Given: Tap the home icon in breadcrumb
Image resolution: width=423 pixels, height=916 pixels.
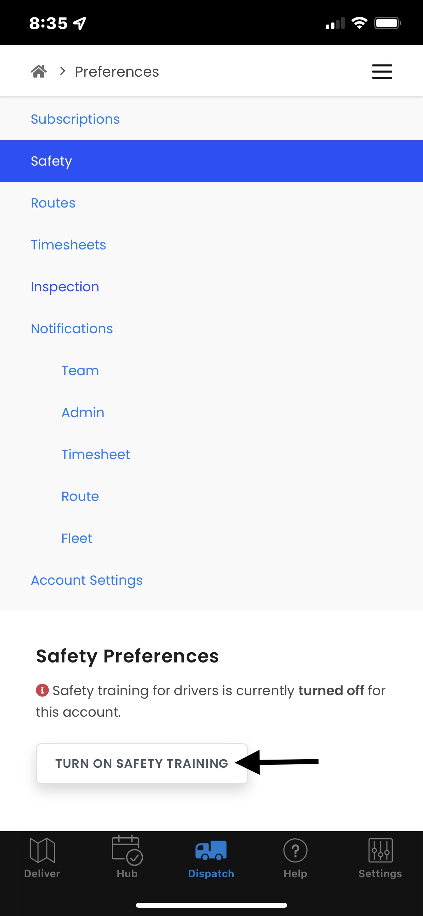Looking at the screenshot, I should click(39, 72).
